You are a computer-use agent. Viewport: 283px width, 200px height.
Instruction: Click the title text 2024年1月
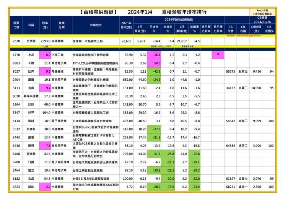point(140,12)
